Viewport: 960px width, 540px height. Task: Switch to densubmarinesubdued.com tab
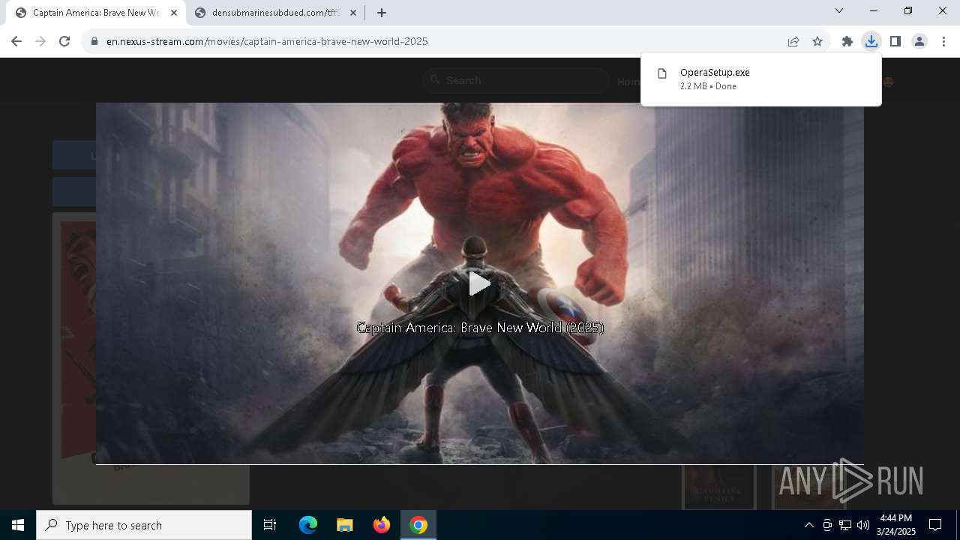click(x=276, y=13)
